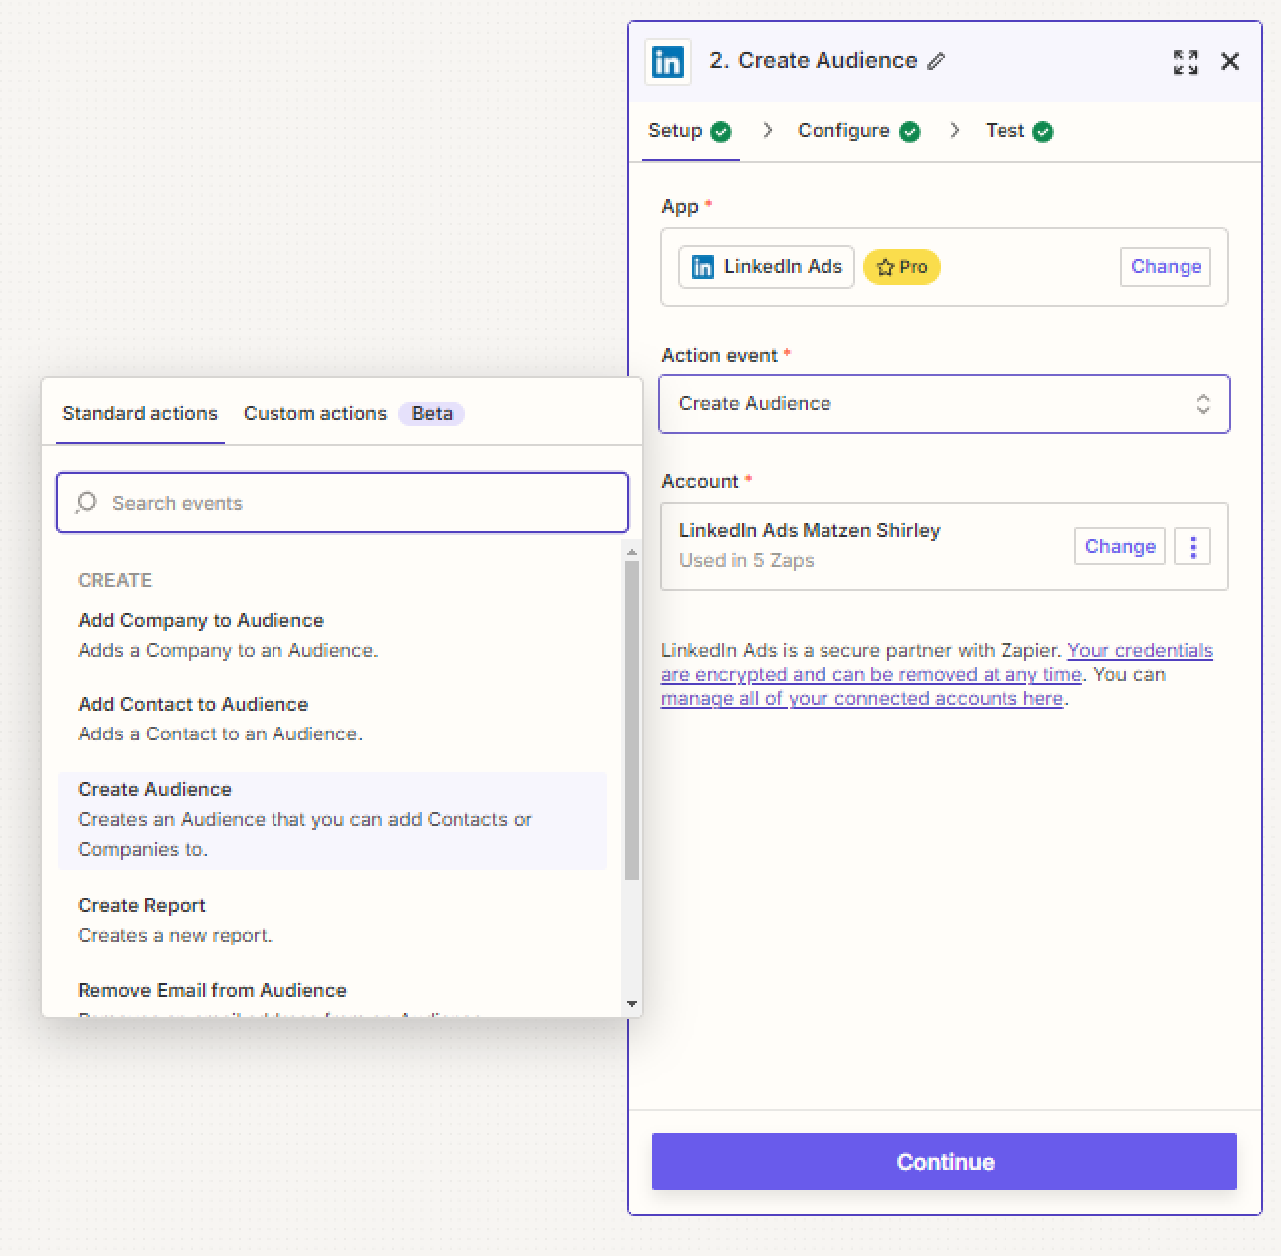Viewport: 1281px width, 1256px height.
Task: Switch to the Configure tab
Action: (858, 131)
